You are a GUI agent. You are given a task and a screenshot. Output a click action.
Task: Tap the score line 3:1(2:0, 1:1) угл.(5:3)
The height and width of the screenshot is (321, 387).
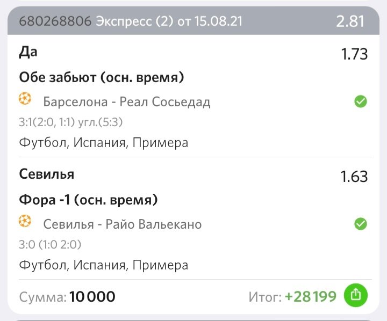(71, 122)
